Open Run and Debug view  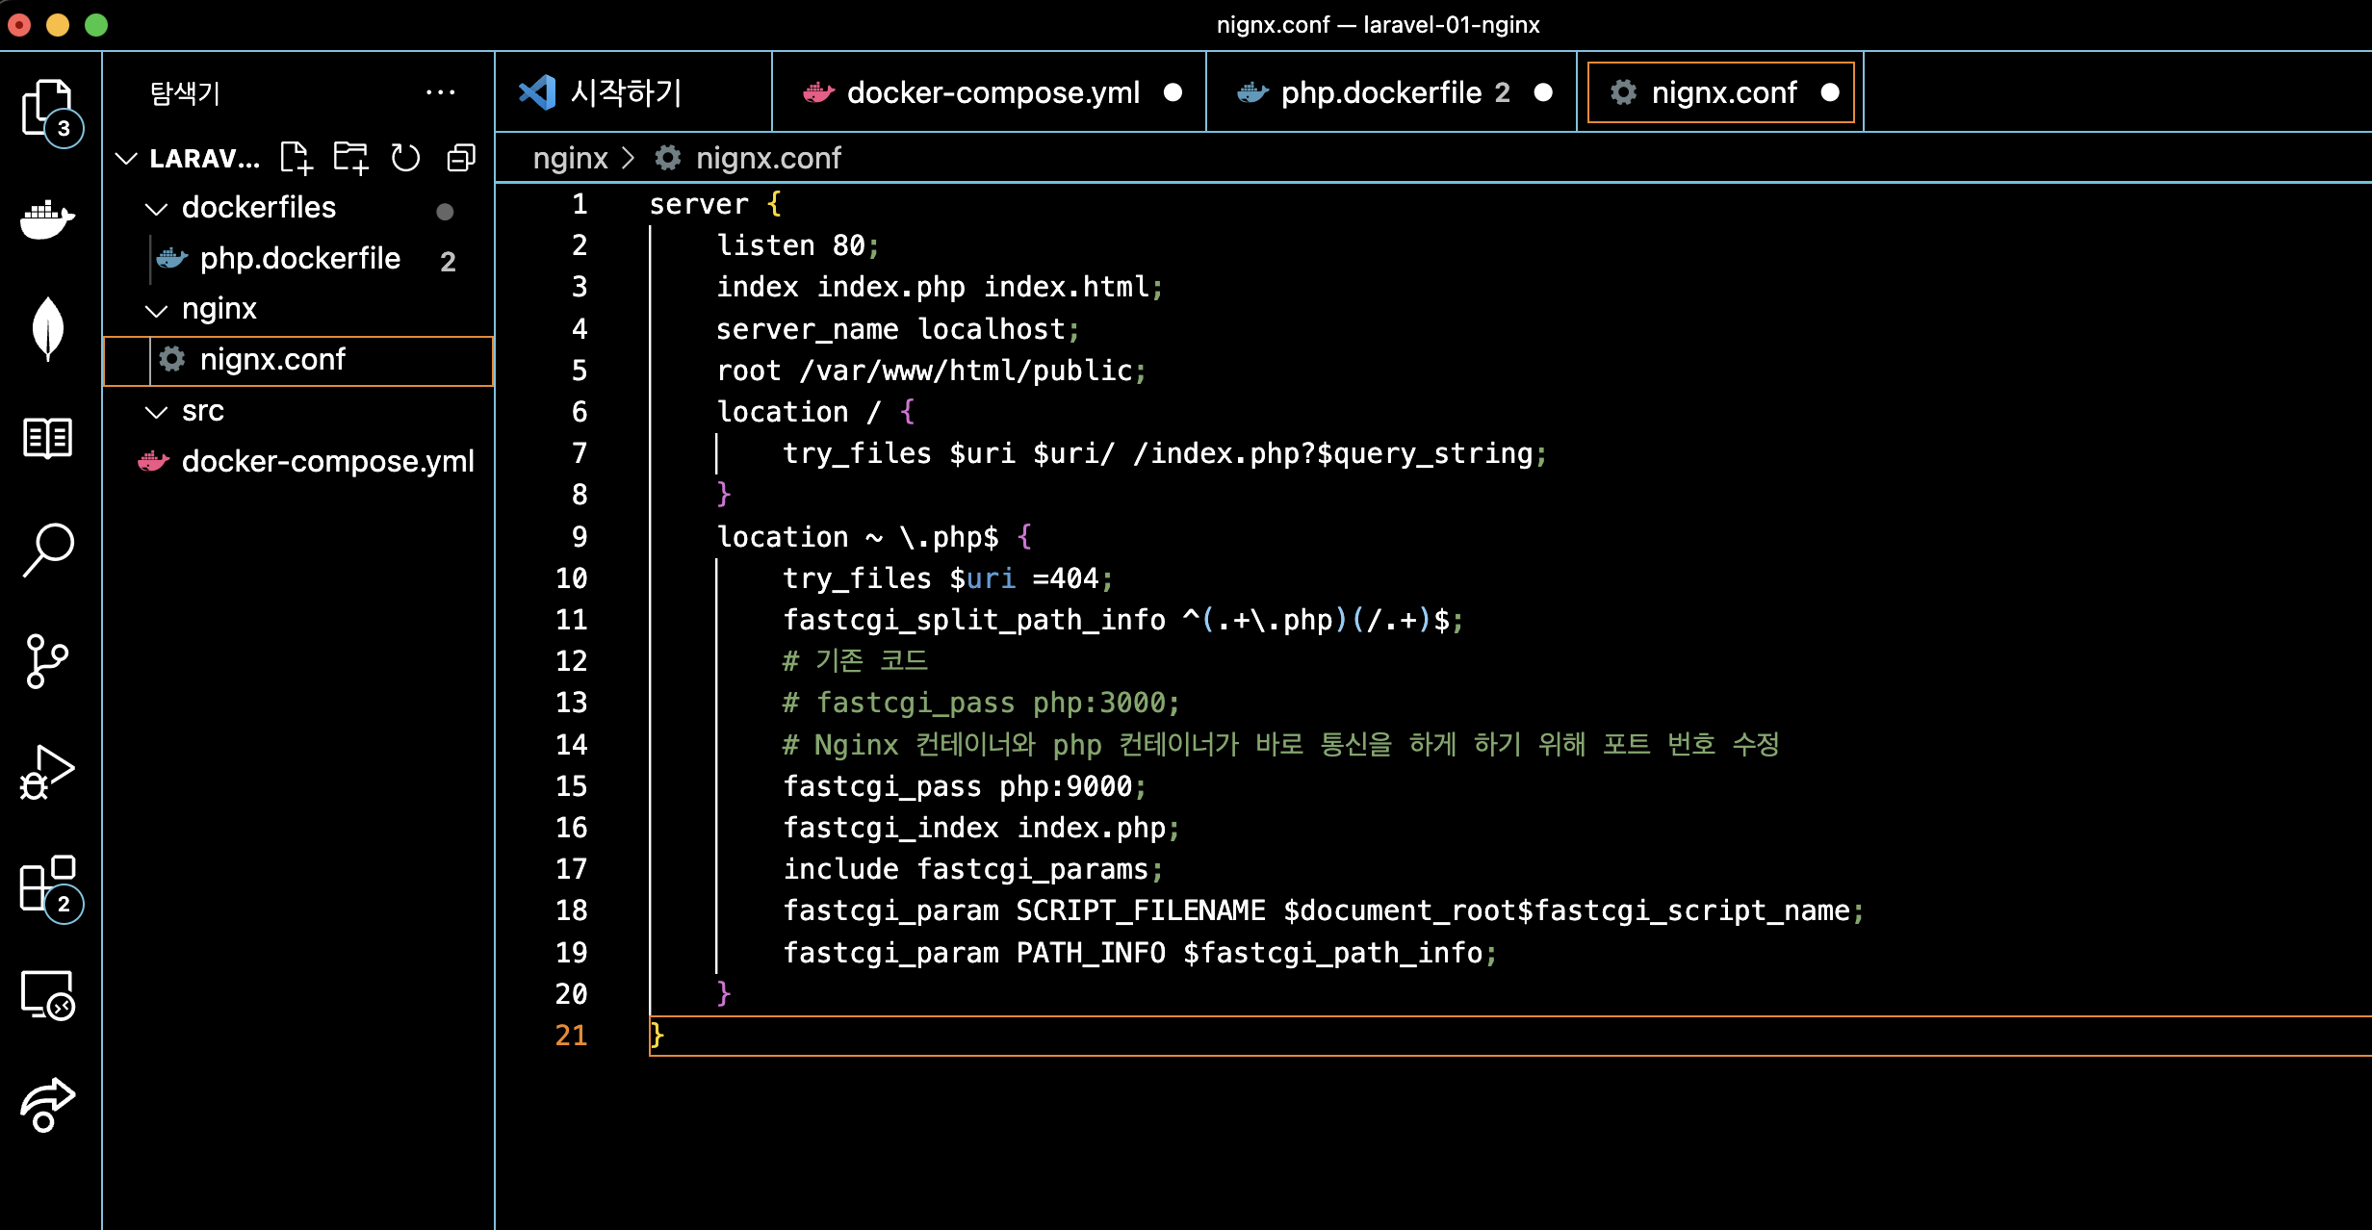point(47,772)
